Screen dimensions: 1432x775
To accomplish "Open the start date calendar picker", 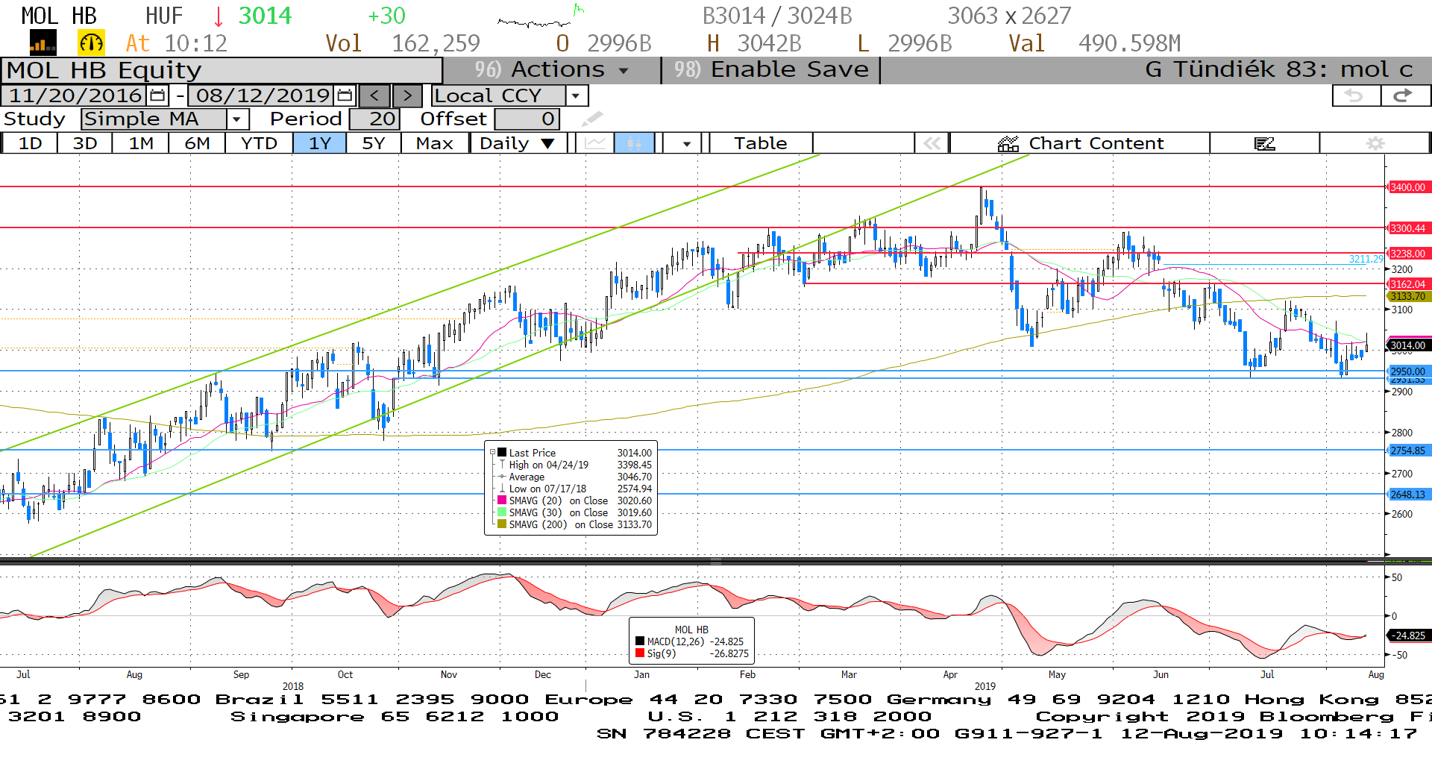I will click(157, 95).
